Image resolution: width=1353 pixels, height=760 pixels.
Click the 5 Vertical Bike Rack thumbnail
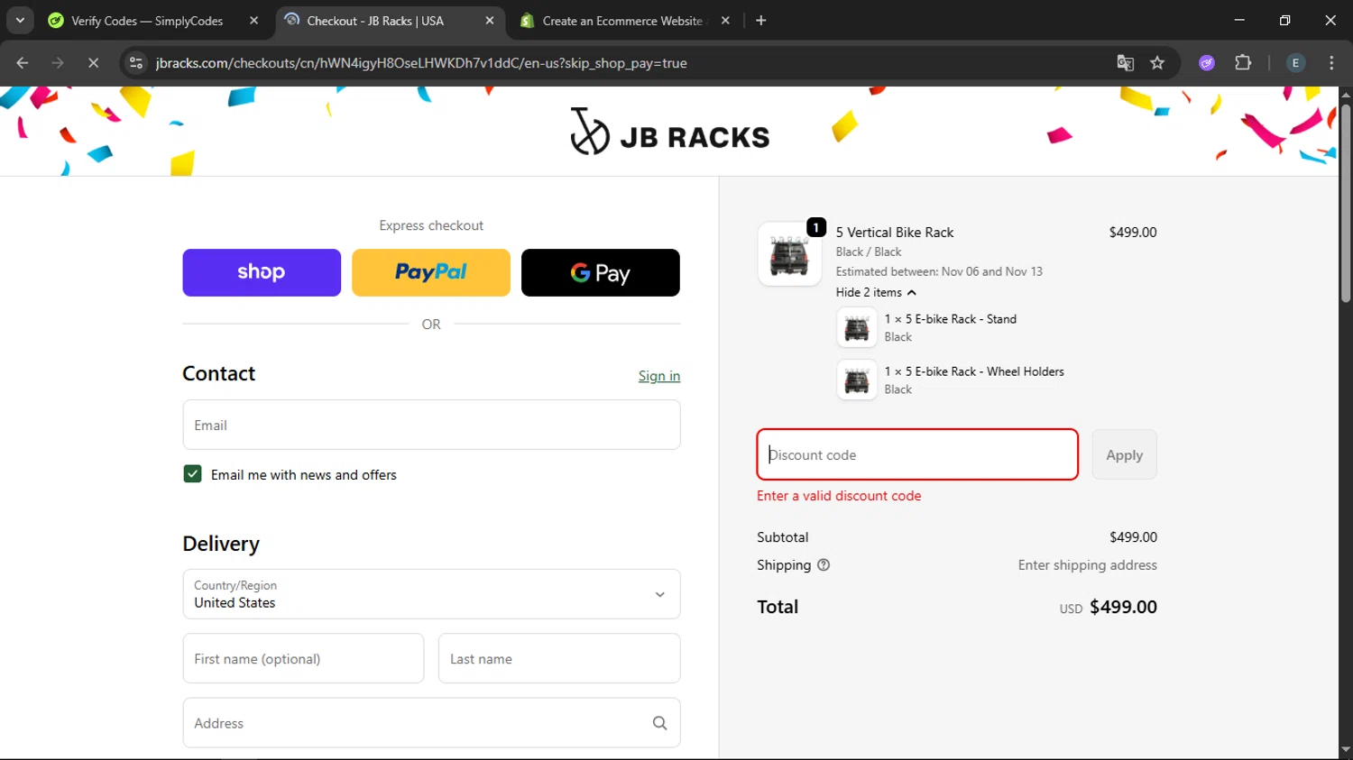pyautogui.click(x=789, y=254)
